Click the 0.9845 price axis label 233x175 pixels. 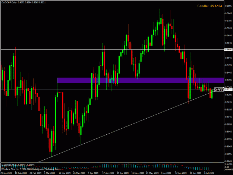(x=229, y=13)
